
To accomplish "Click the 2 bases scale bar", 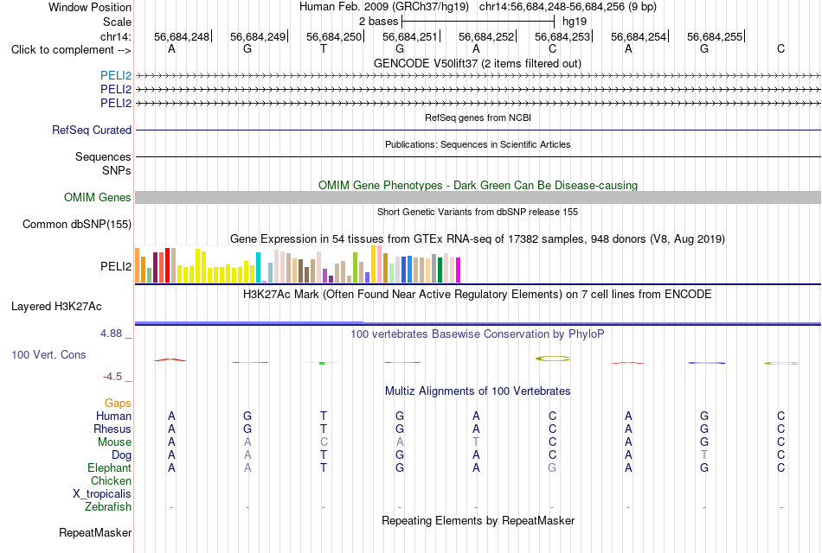I will tap(478, 22).
